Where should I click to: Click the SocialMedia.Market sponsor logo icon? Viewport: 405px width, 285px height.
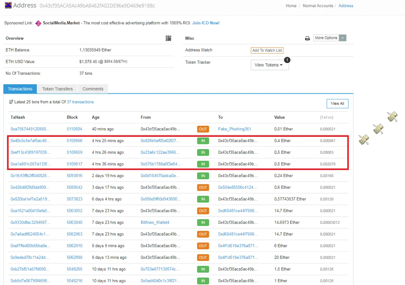click(x=38, y=23)
